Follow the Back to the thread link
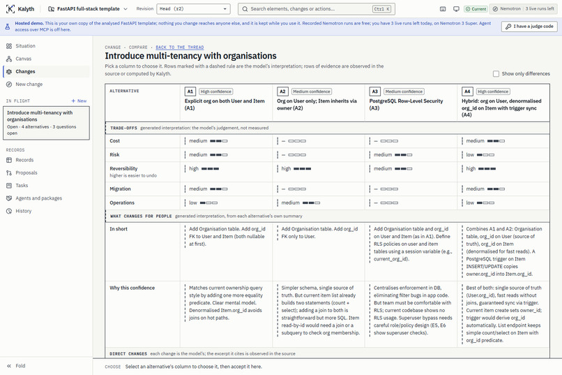The height and width of the screenshot is (375, 562). [180, 47]
